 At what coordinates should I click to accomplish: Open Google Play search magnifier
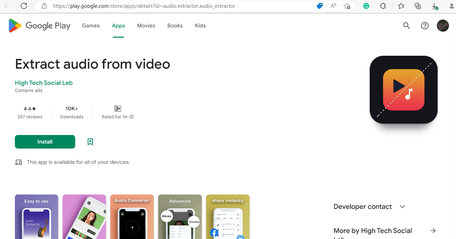[406, 26]
